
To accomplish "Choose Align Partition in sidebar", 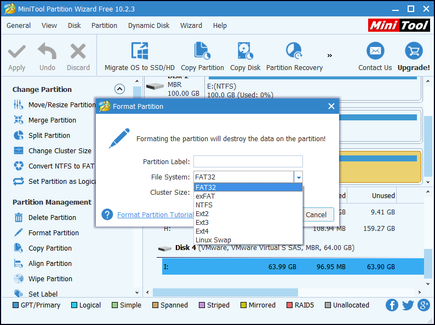I will (42, 263).
